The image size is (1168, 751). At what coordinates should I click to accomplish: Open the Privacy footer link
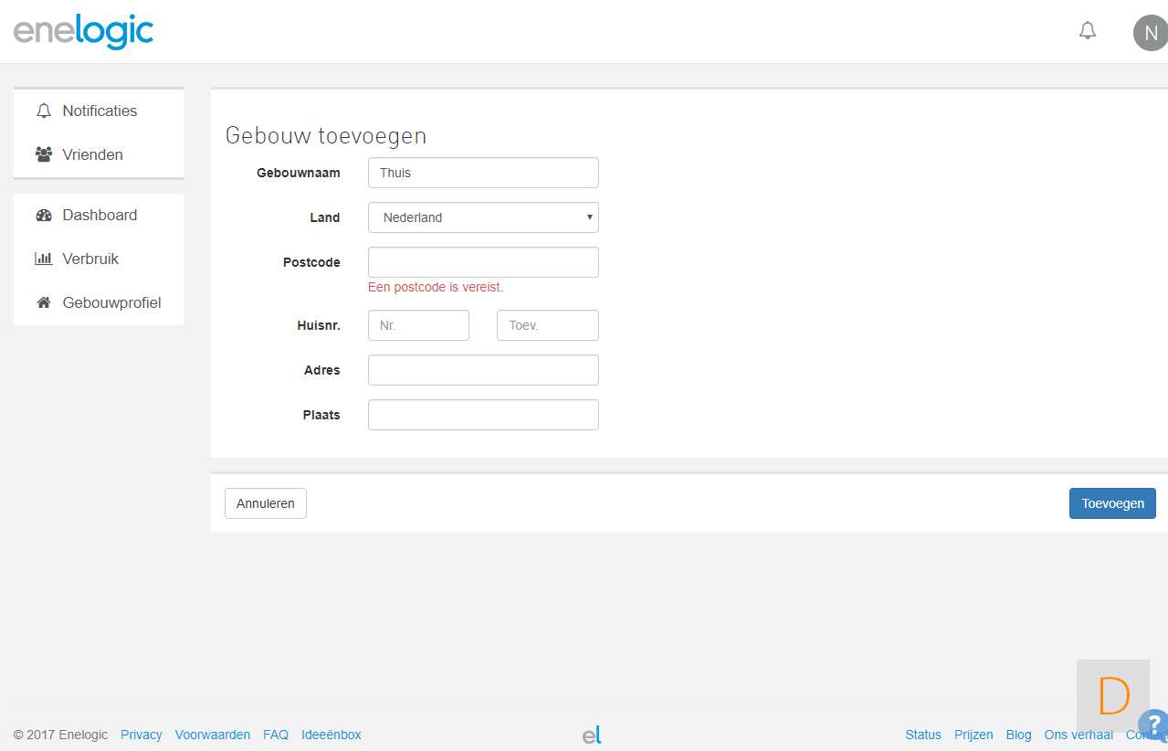point(141,735)
